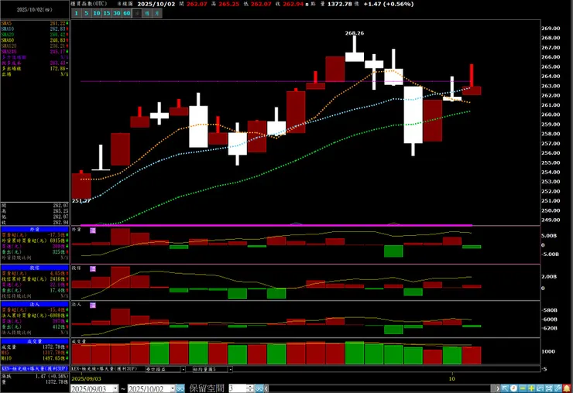Click the 2025/10/02 date in top info bar
The width and height of the screenshot is (573, 393).
click(156, 4)
